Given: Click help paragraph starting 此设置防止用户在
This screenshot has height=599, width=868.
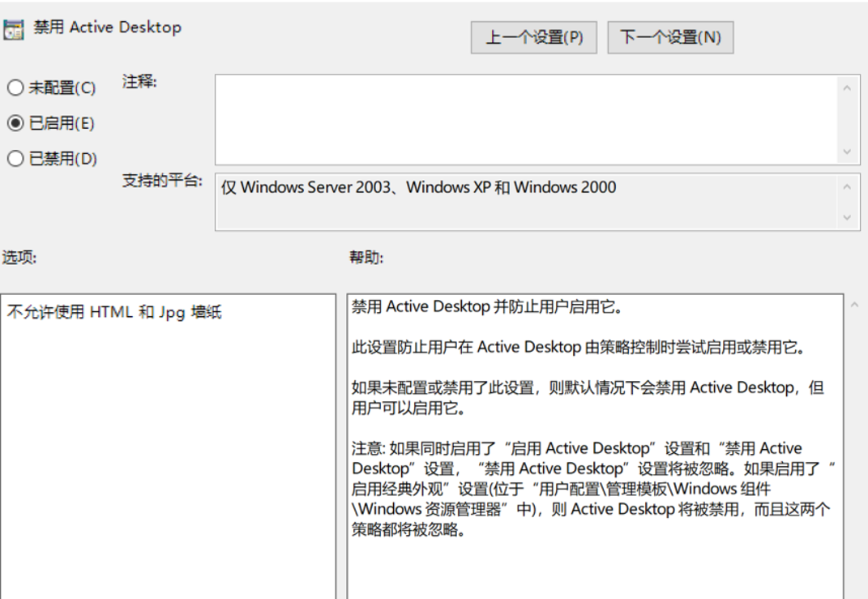Looking at the screenshot, I should pos(579,347).
